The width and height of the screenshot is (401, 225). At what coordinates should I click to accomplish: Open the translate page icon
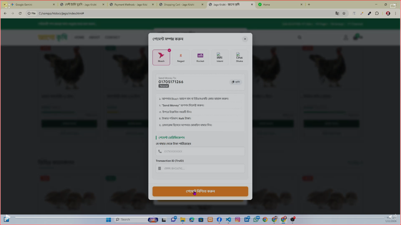[x=337, y=13]
